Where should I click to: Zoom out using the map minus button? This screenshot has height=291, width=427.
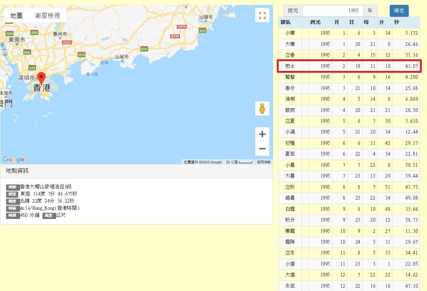[x=262, y=148]
